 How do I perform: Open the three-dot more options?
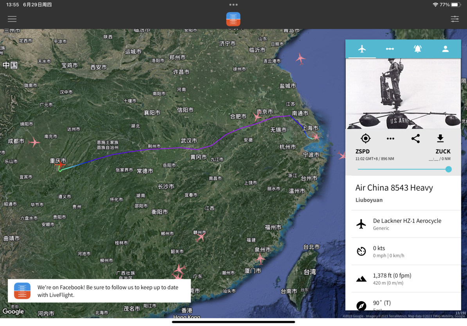coord(390,138)
